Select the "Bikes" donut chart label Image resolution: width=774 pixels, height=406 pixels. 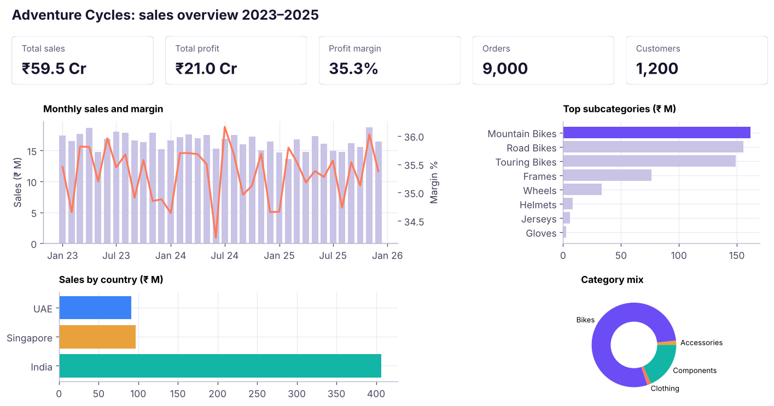click(x=585, y=320)
